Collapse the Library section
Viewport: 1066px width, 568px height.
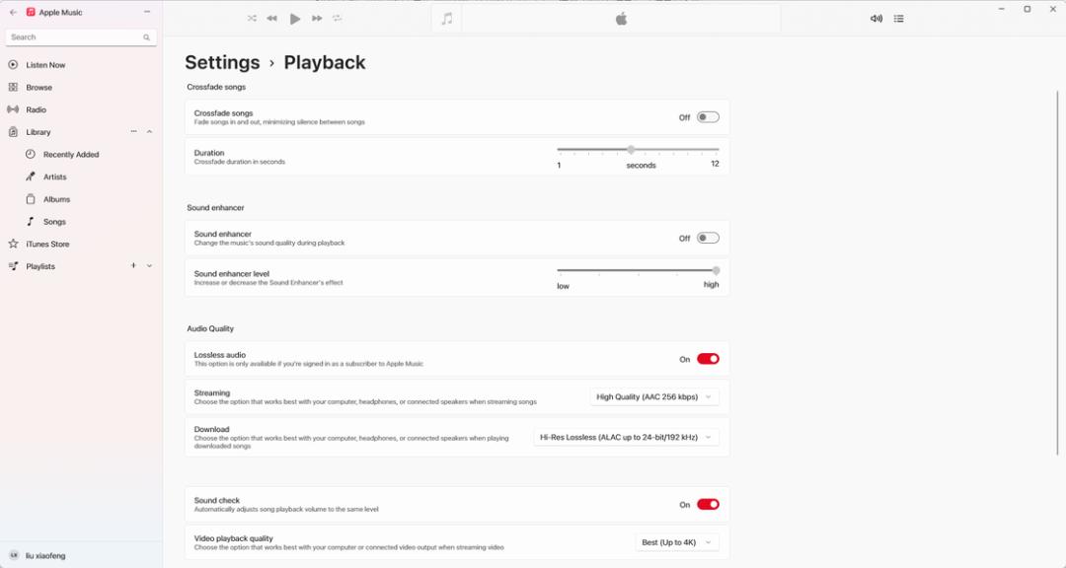[x=150, y=132]
